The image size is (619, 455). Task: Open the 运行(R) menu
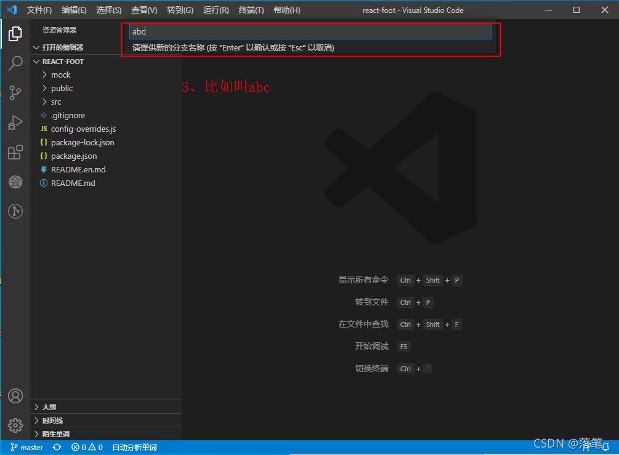[216, 10]
